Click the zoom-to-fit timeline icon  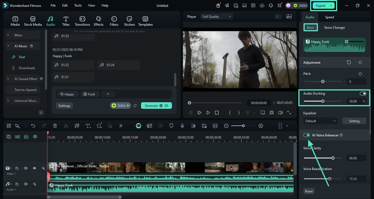click(215, 126)
